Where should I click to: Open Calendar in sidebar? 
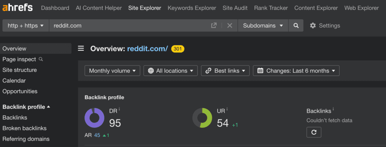pos(14,81)
